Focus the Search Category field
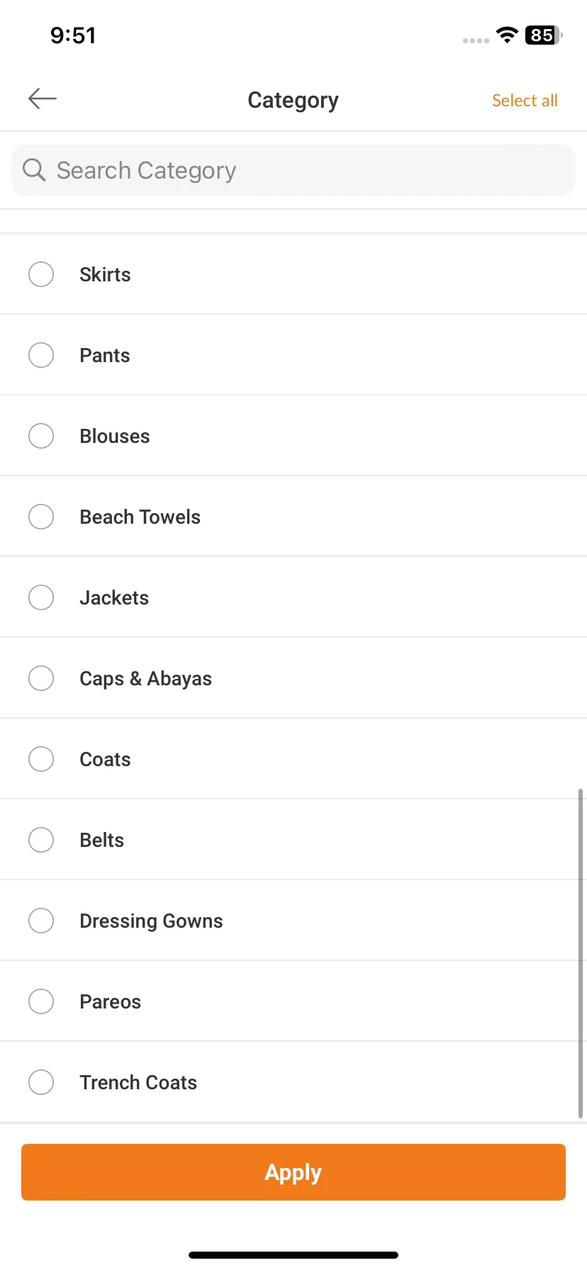This screenshot has height=1270, width=587. point(293,170)
